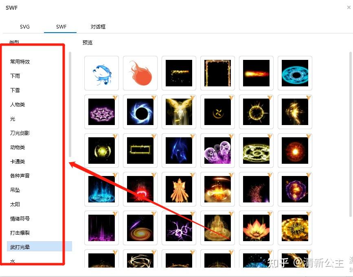Pick the 各种声音 category
This screenshot has width=353, height=277.
tap(20, 176)
